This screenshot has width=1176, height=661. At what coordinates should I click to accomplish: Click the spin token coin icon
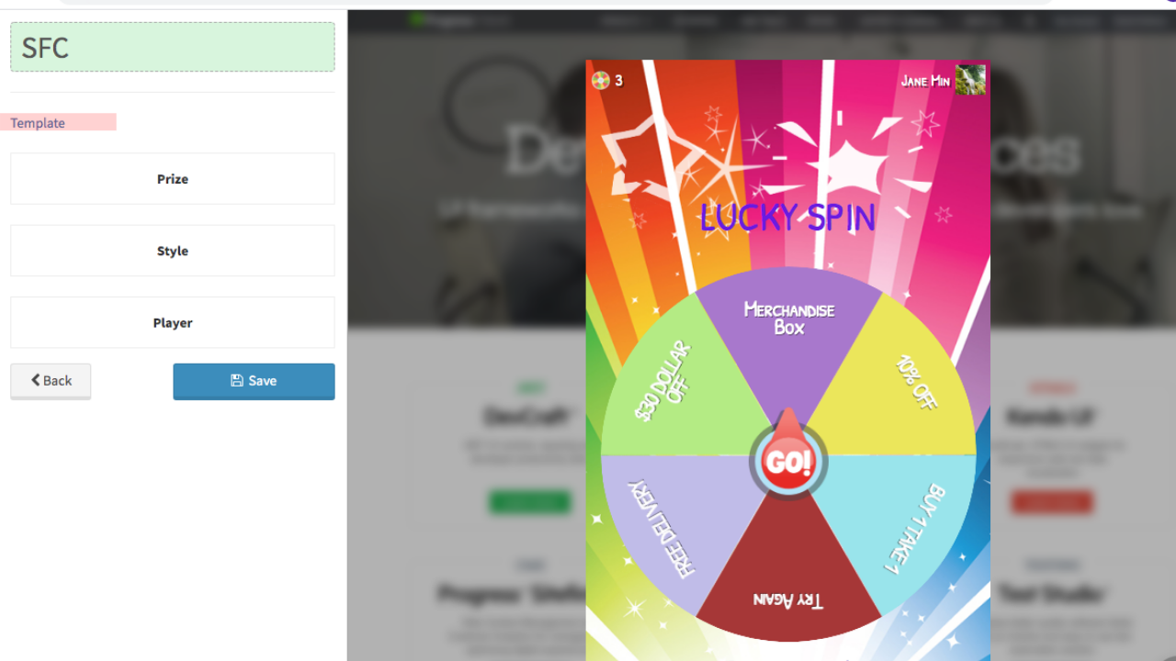tap(600, 81)
